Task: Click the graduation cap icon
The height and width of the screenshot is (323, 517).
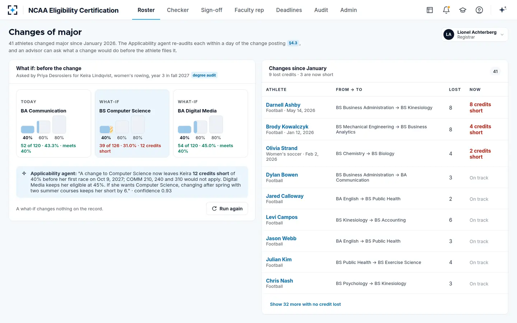Action: tap(463, 10)
